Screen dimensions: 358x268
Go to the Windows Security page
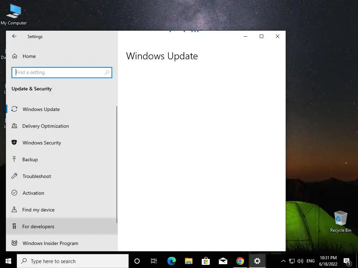point(62,143)
